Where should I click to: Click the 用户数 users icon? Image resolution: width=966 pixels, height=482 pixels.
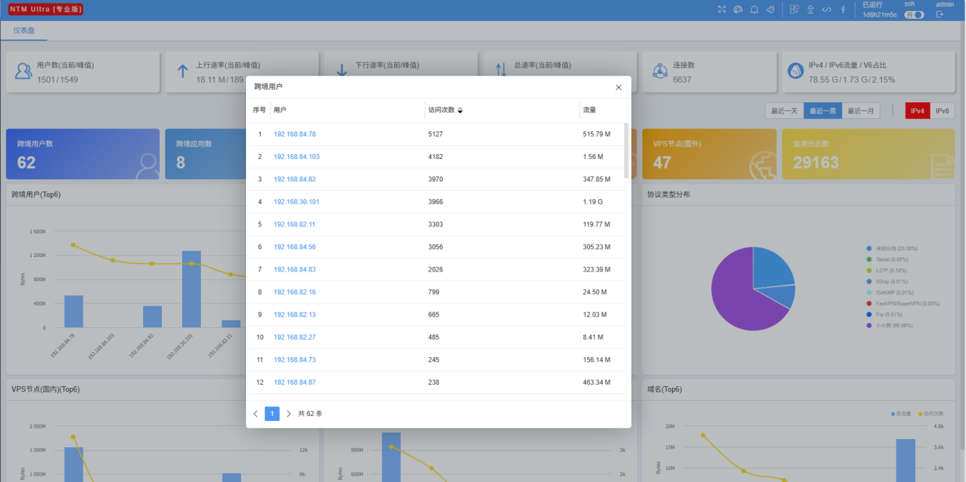(x=24, y=71)
